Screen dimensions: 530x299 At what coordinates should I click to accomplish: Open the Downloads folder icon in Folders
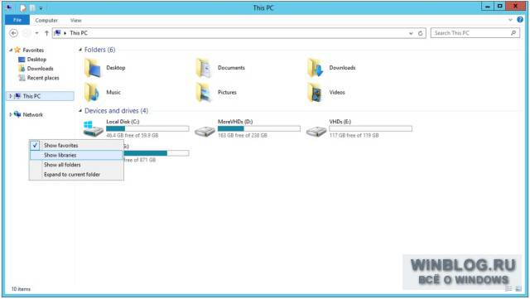316,68
